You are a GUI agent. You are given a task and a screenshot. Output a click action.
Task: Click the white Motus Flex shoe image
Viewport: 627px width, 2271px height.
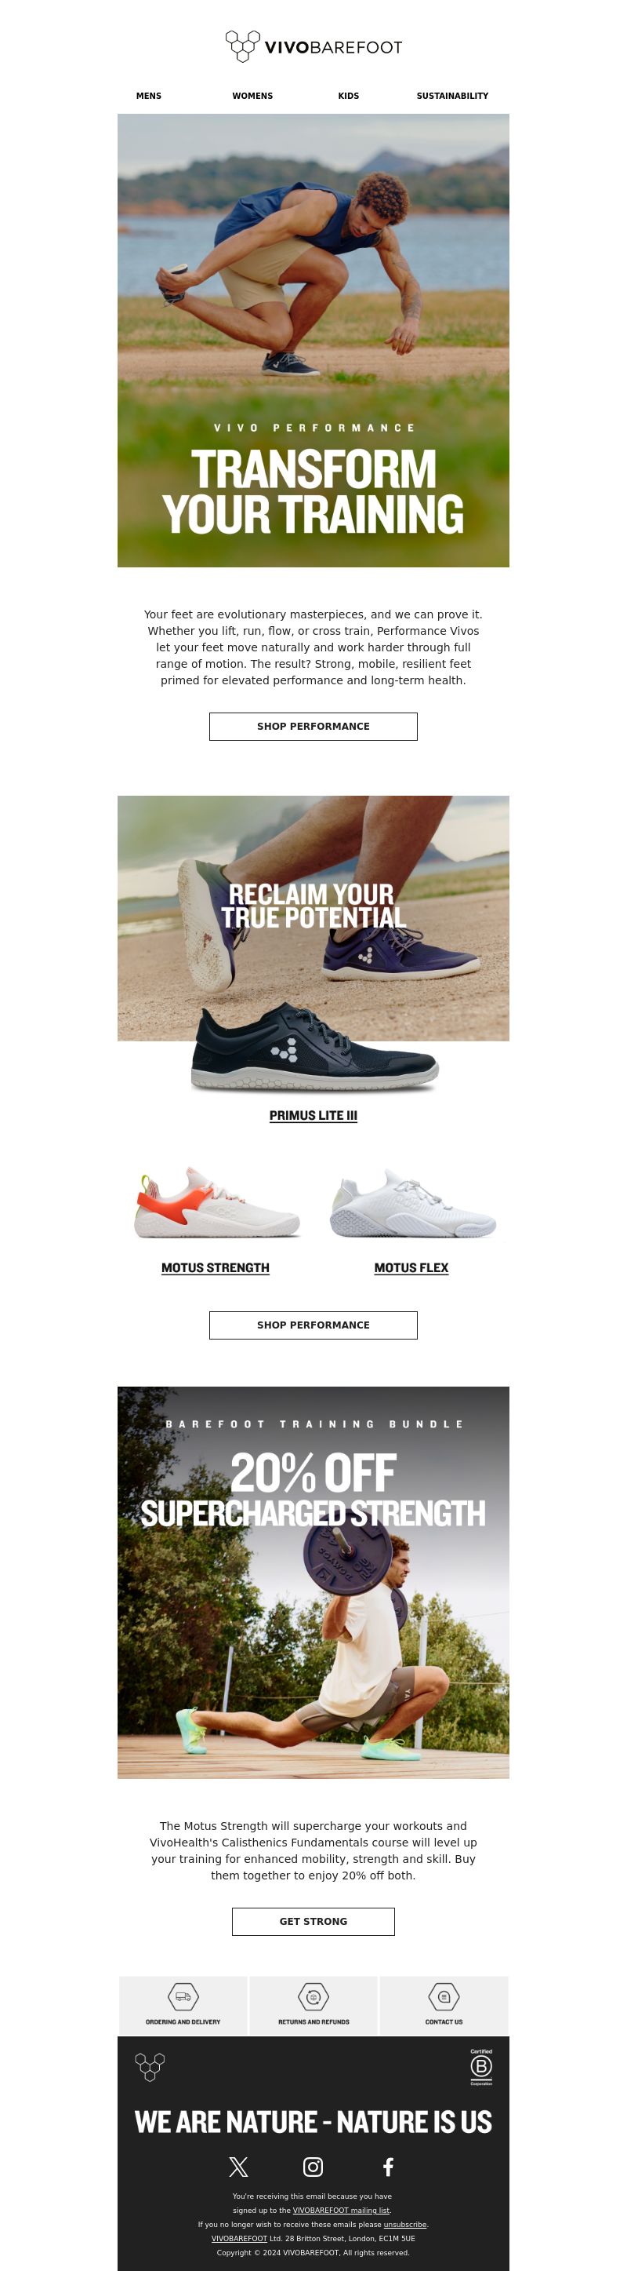412,1204
